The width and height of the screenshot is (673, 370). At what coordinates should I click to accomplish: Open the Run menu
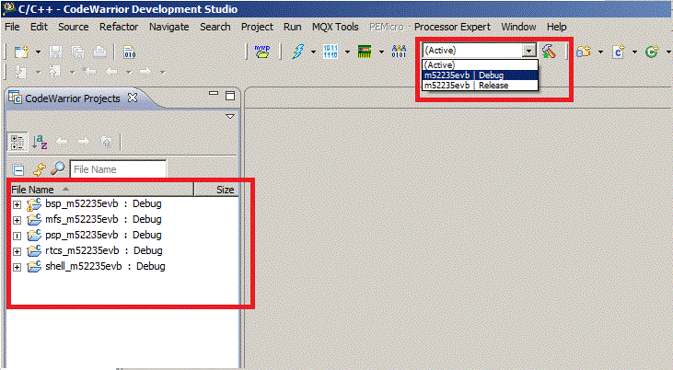[292, 27]
